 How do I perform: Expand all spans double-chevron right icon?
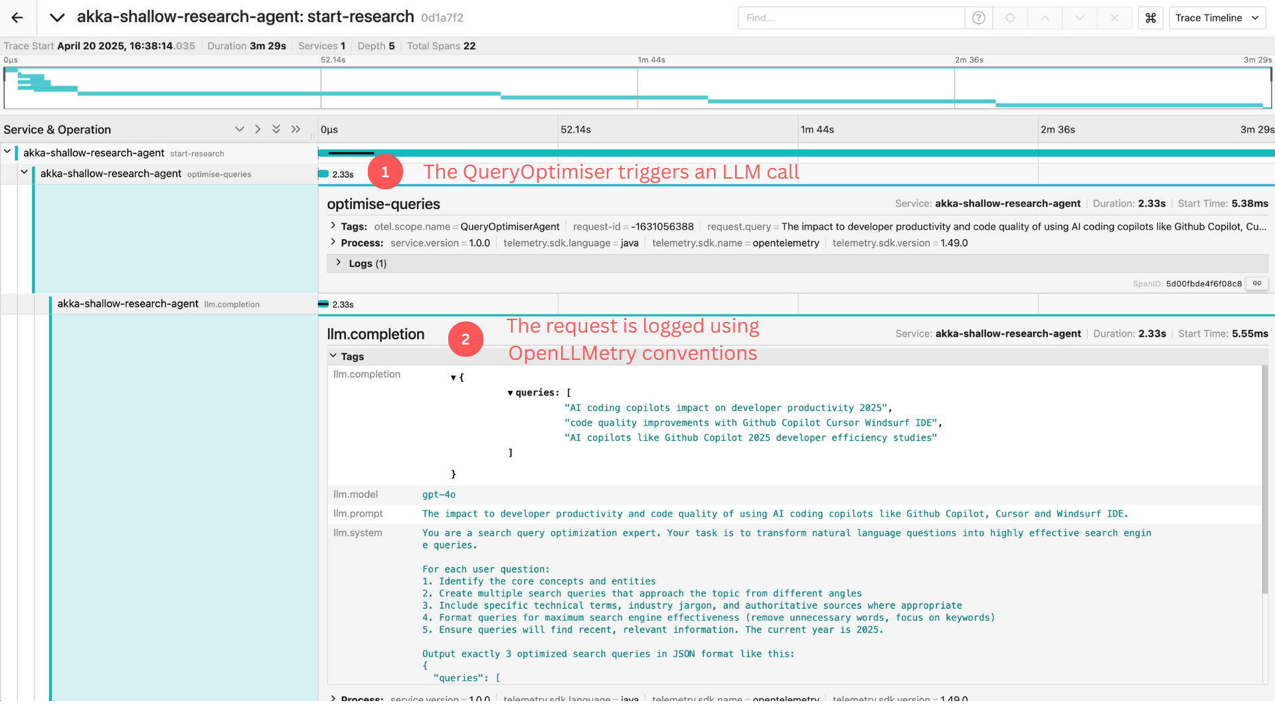(296, 129)
